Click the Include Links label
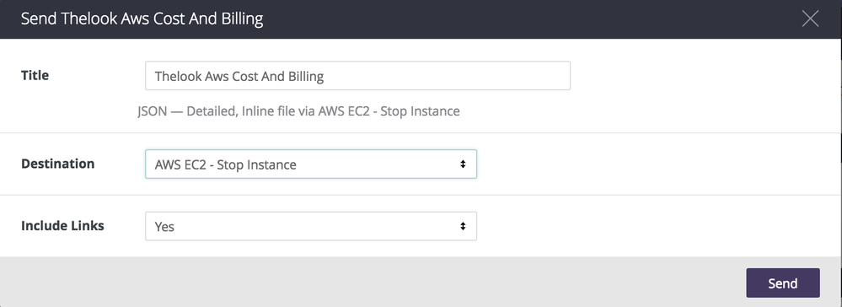 click(63, 226)
